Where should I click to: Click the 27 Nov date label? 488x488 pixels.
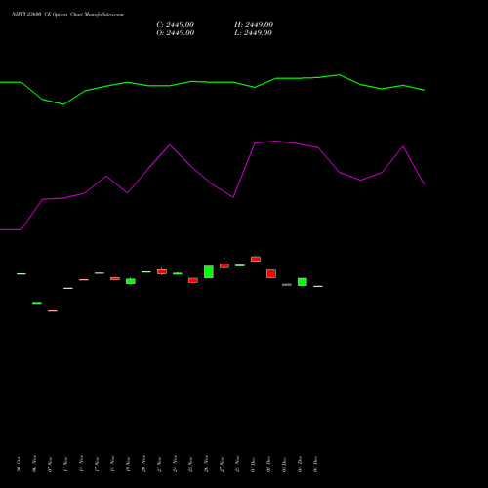click(222, 465)
